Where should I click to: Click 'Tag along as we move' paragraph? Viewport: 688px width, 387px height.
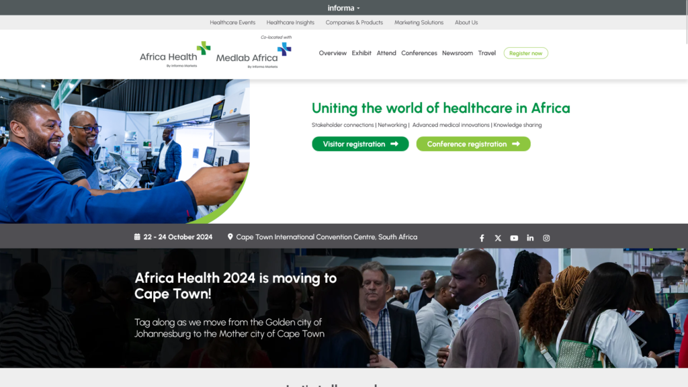(230, 328)
